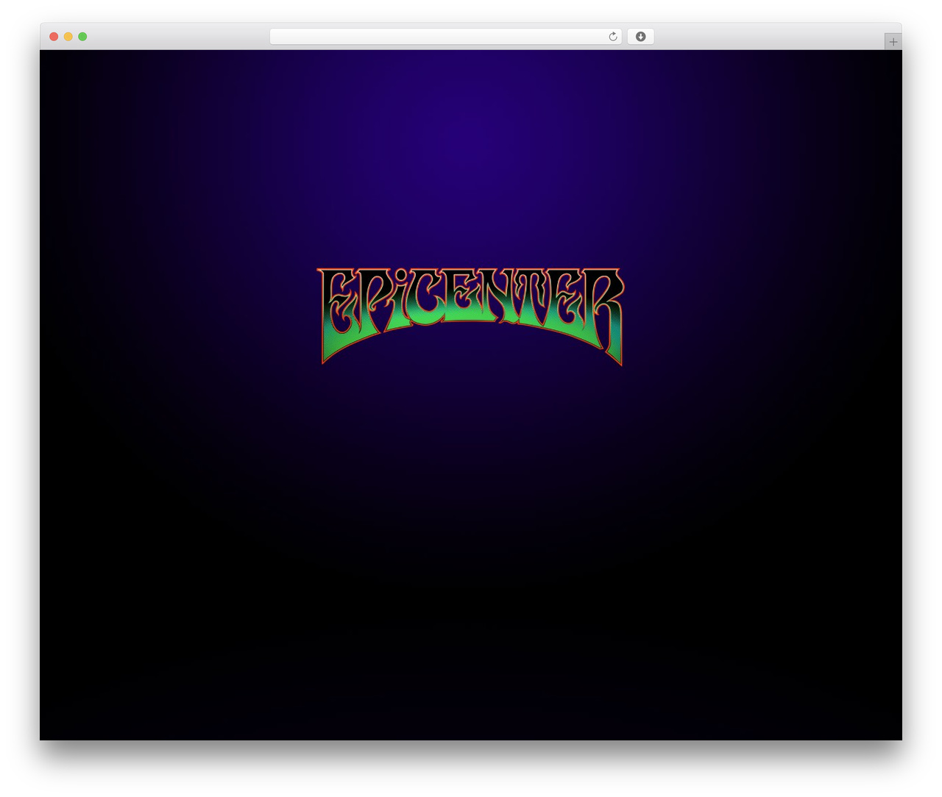
Task: Minimize the browser window
Action: tap(68, 37)
